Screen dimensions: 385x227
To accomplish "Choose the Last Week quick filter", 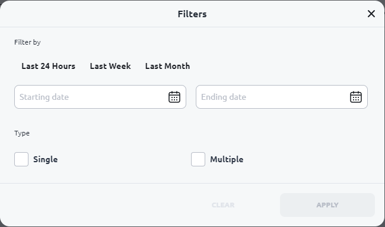I will pyautogui.click(x=110, y=66).
